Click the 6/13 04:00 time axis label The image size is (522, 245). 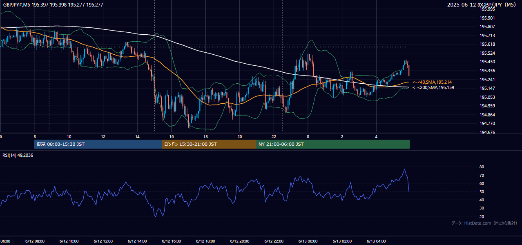[376, 241]
